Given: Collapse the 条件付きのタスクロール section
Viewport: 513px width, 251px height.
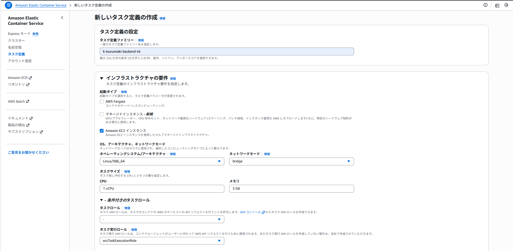Looking at the screenshot, I should [x=101, y=200].
